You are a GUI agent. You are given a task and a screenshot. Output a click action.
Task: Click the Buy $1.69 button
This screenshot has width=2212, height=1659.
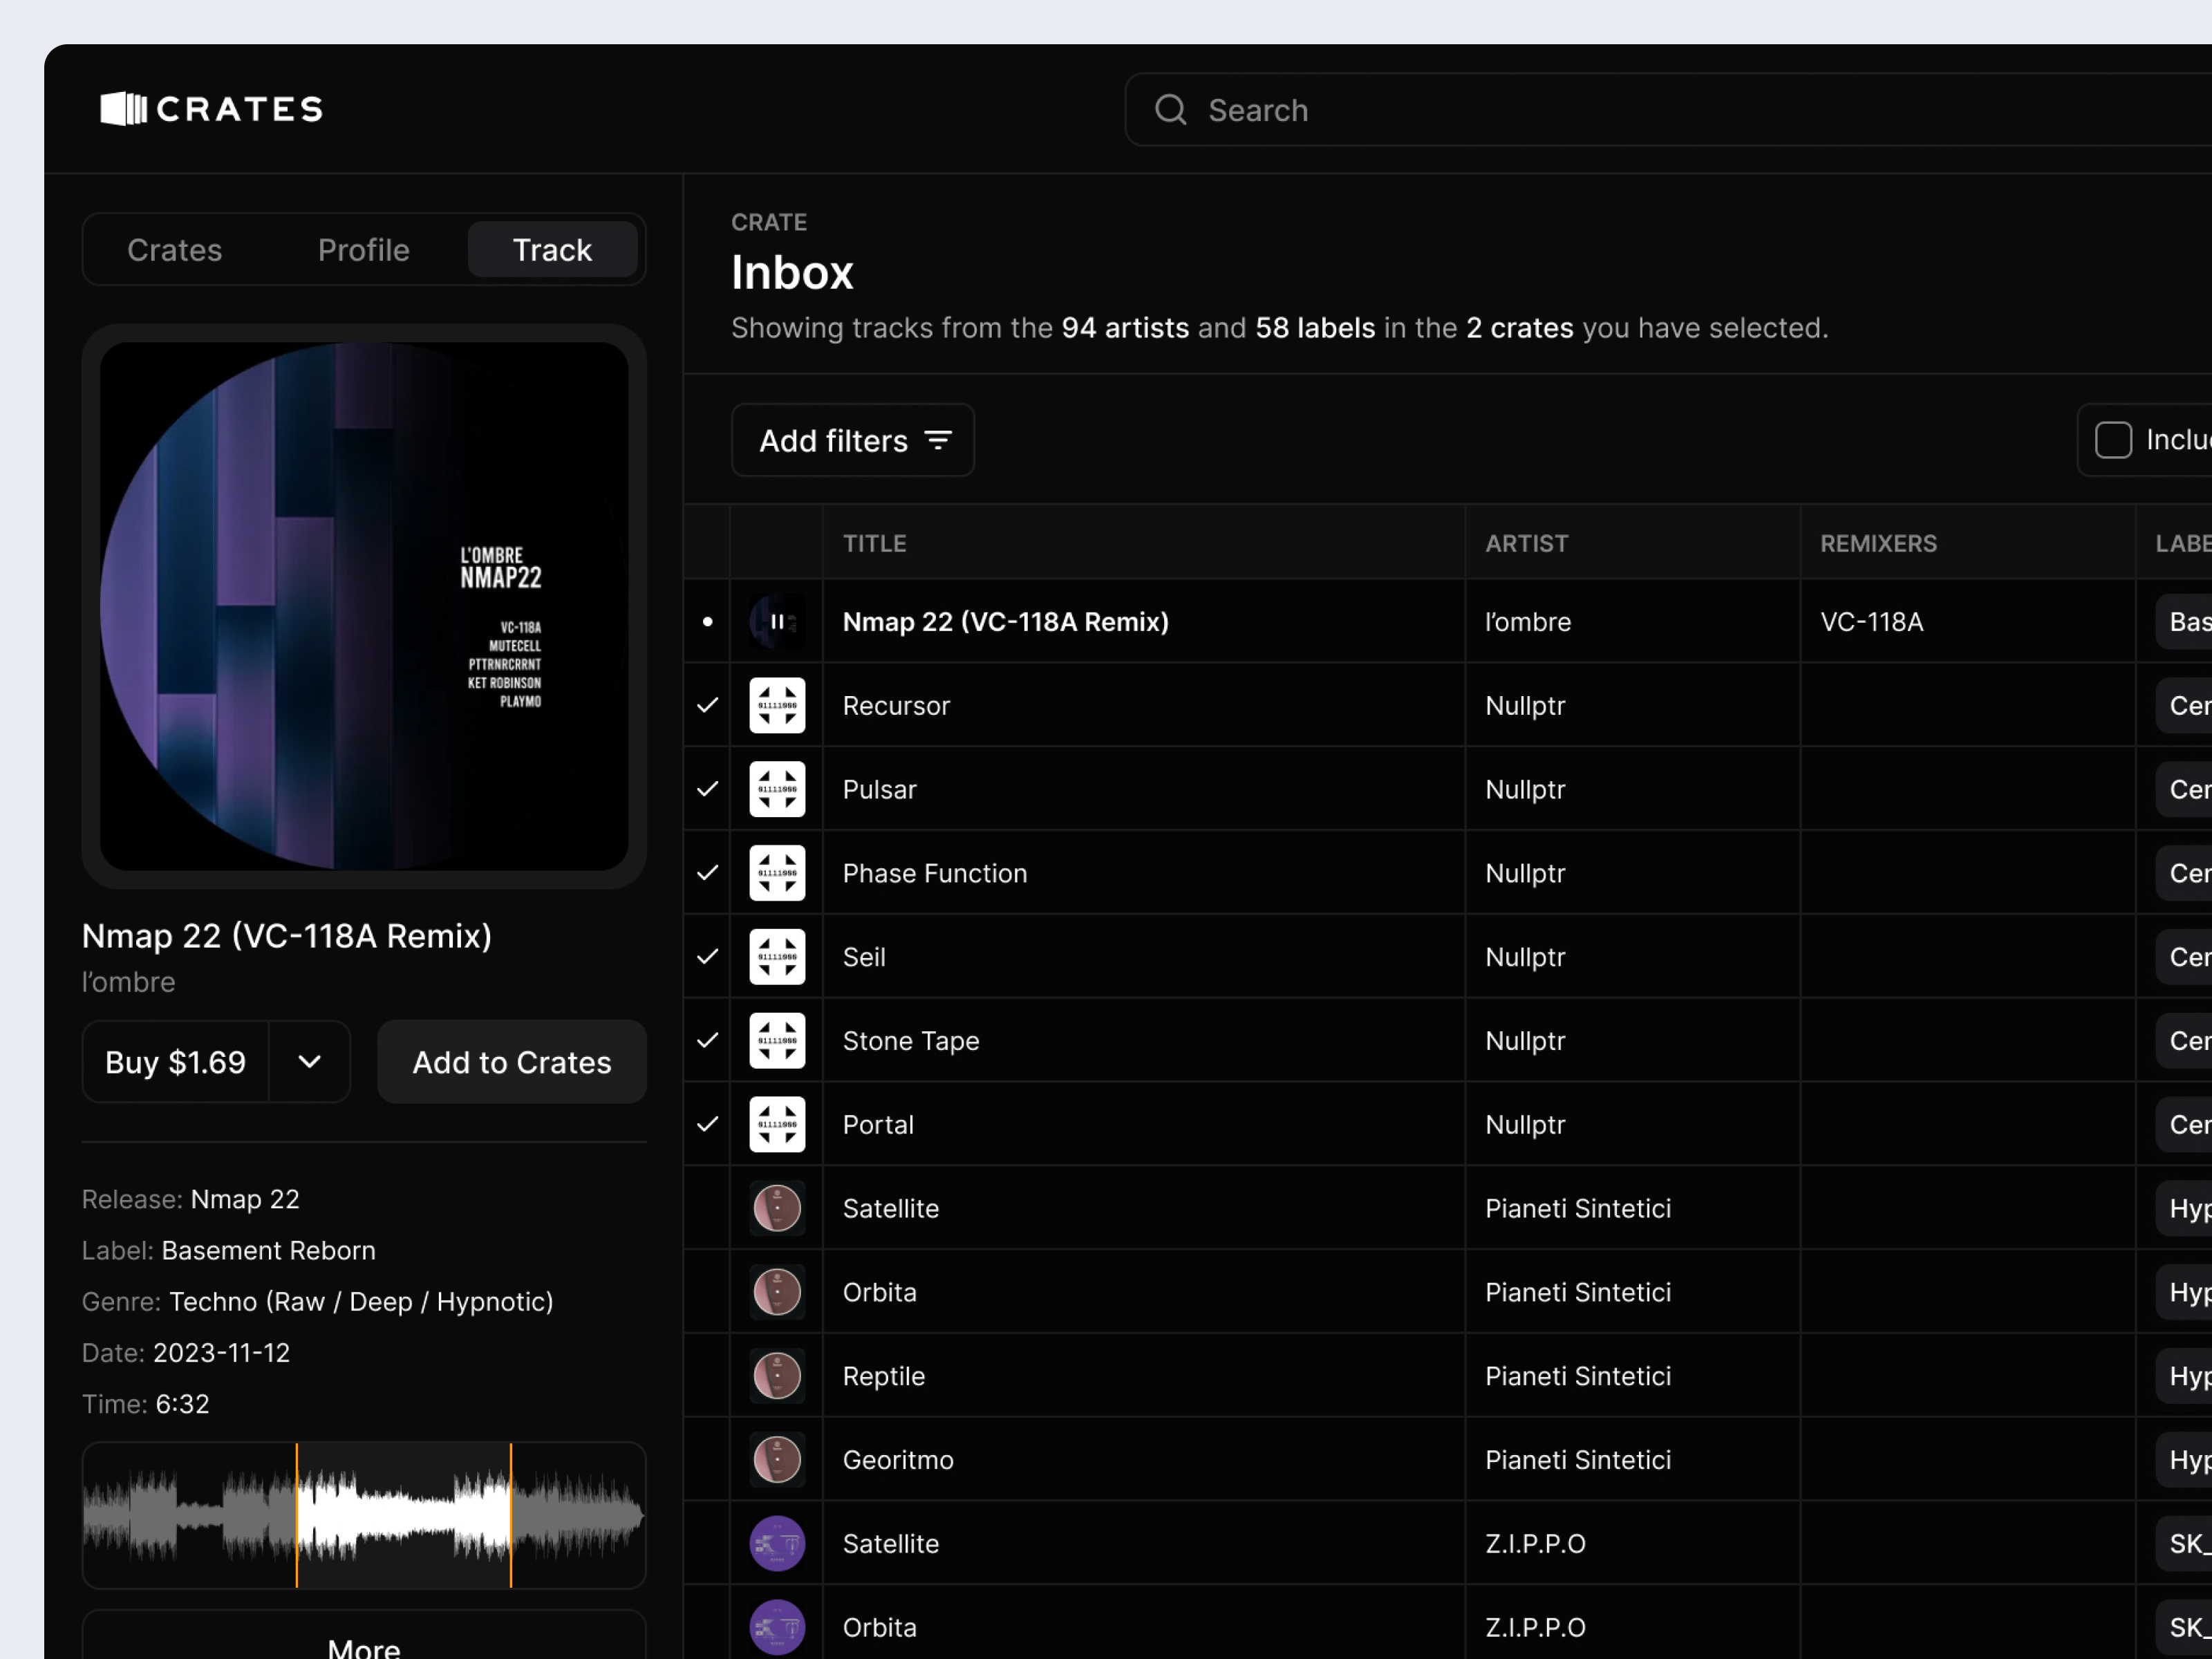click(x=176, y=1062)
